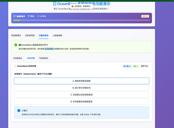Click the 成就 0/5 badge
Viewport: 174px width, 128px height.
[145, 16]
